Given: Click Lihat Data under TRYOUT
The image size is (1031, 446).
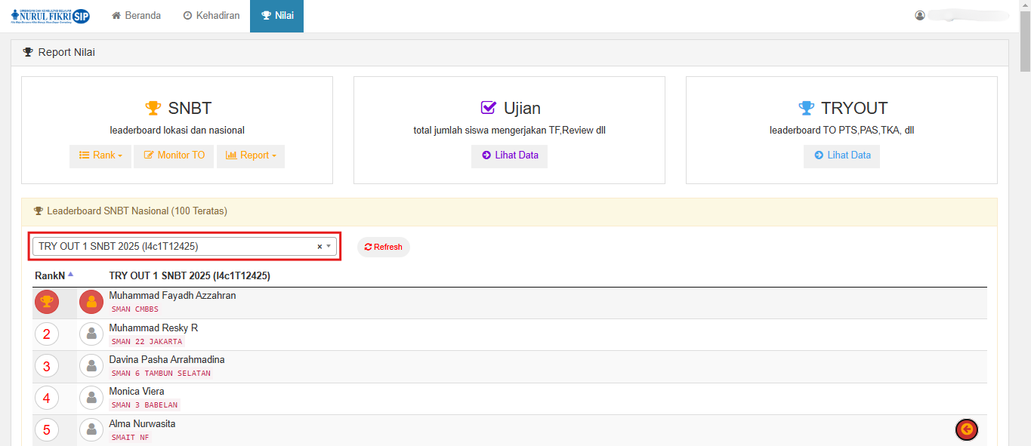Looking at the screenshot, I should point(842,155).
